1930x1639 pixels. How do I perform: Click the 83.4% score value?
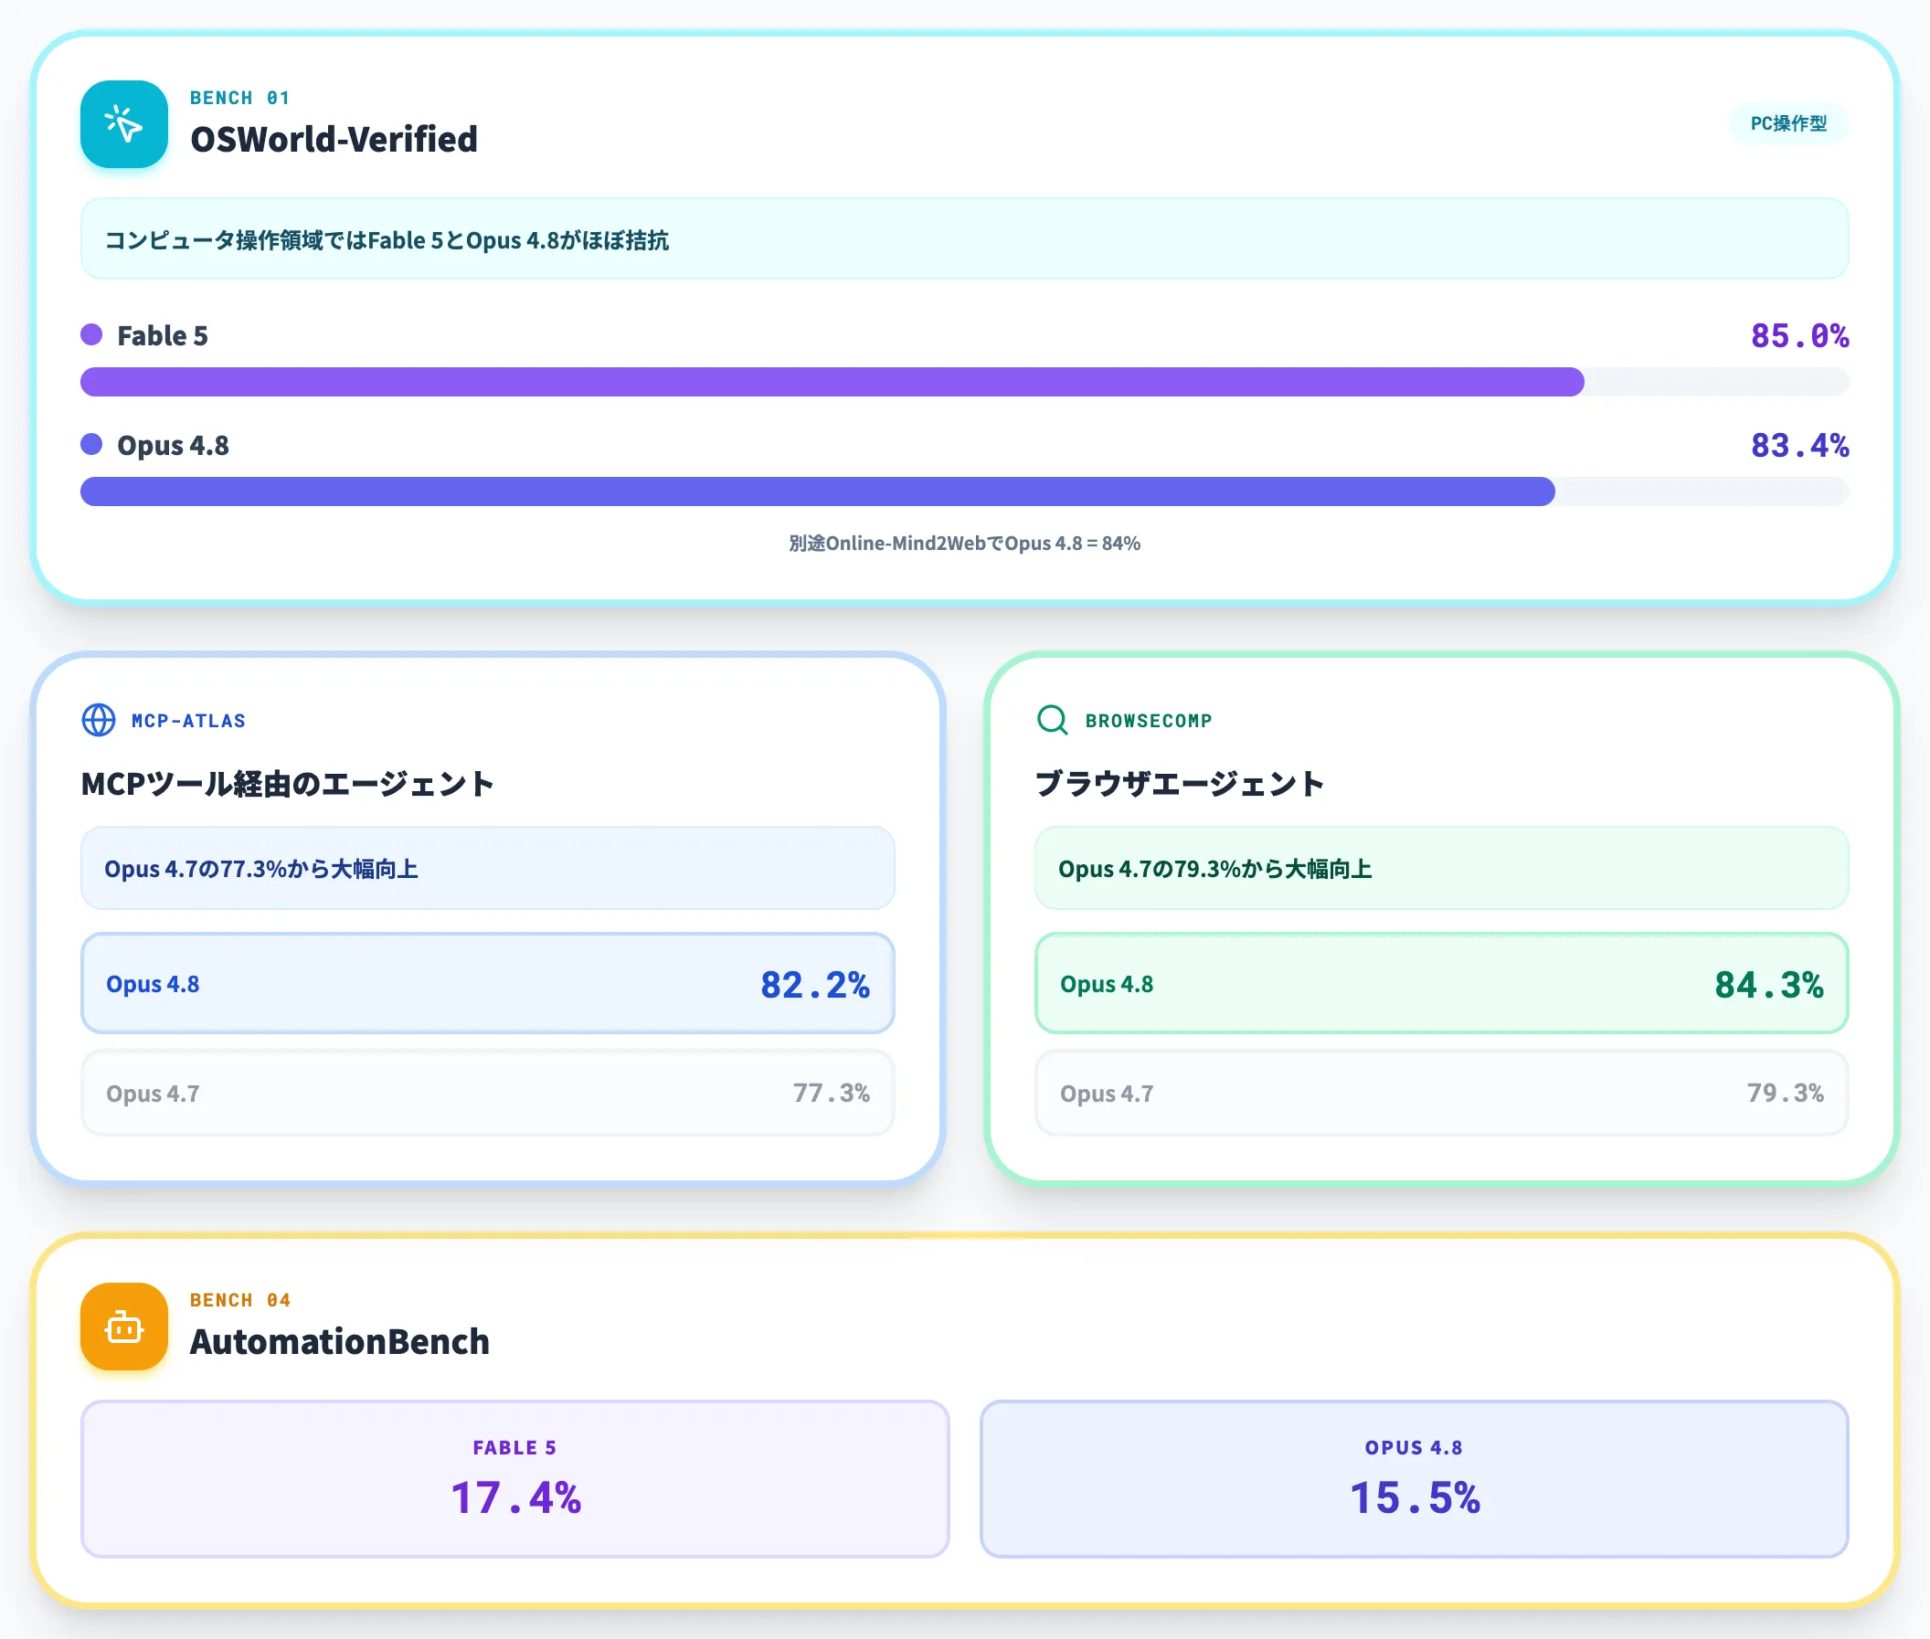click(1799, 445)
